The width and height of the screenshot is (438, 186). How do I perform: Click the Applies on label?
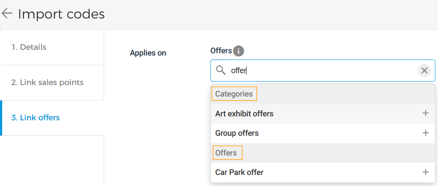(x=148, y=53)
